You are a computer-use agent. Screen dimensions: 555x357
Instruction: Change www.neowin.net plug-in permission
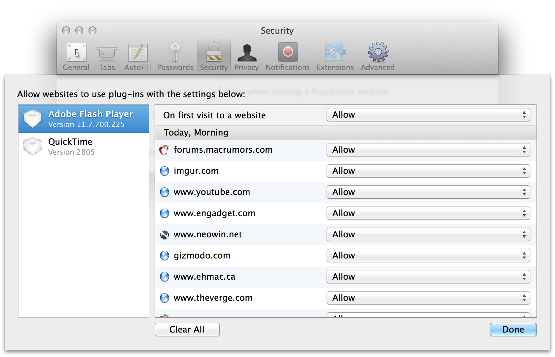pyautogui.click(x=428, y=235)
